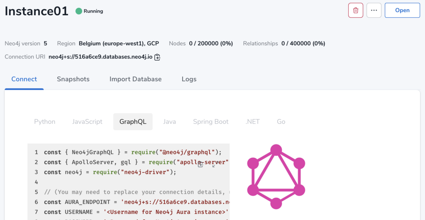
Task: Click the Open button
Action: coord(402,10)
